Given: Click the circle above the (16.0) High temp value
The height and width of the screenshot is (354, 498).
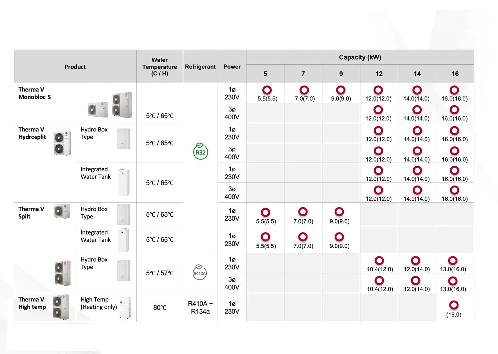Looking at the screenshot, I should coord(454,305).
